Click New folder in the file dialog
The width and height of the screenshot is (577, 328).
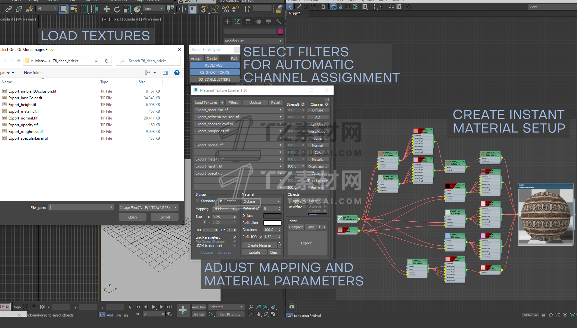click(x=33, y=73)
